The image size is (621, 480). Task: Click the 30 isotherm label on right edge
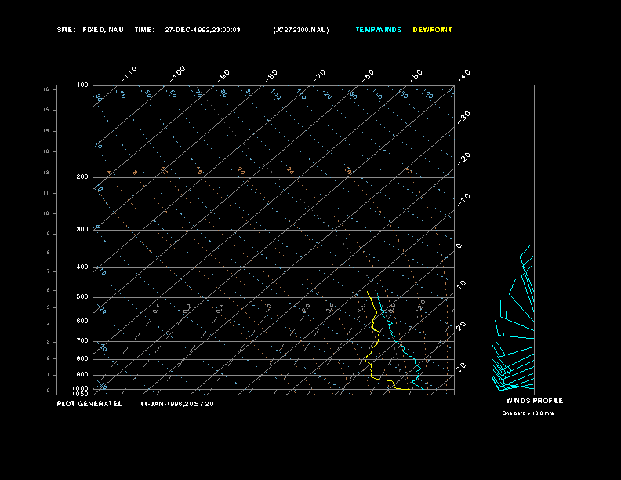(x=461, y=367)
